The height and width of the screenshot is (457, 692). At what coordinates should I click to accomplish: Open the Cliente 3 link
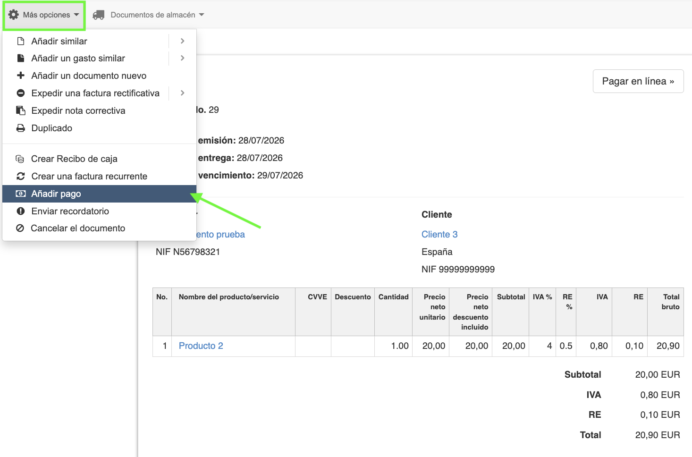pyautogui.click(x=439, y=234)
